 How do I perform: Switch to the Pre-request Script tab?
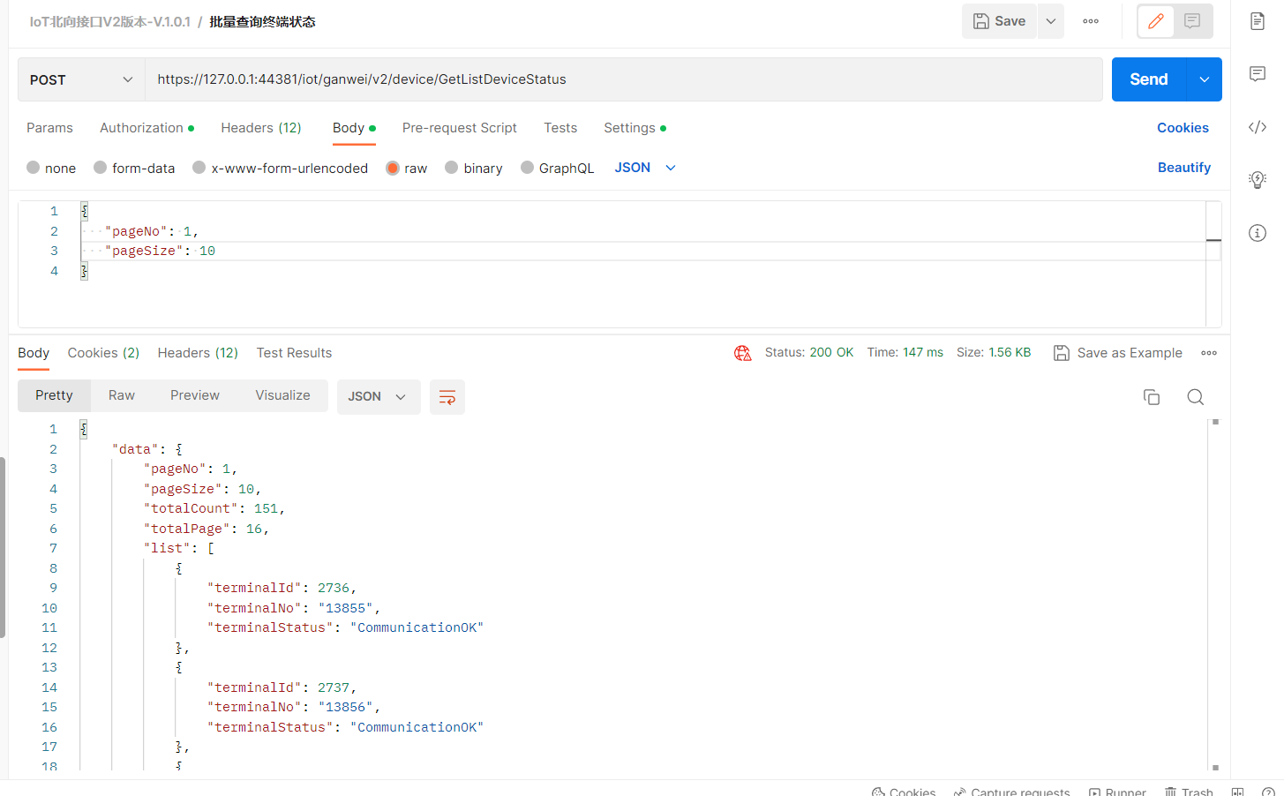pos(459,128)
